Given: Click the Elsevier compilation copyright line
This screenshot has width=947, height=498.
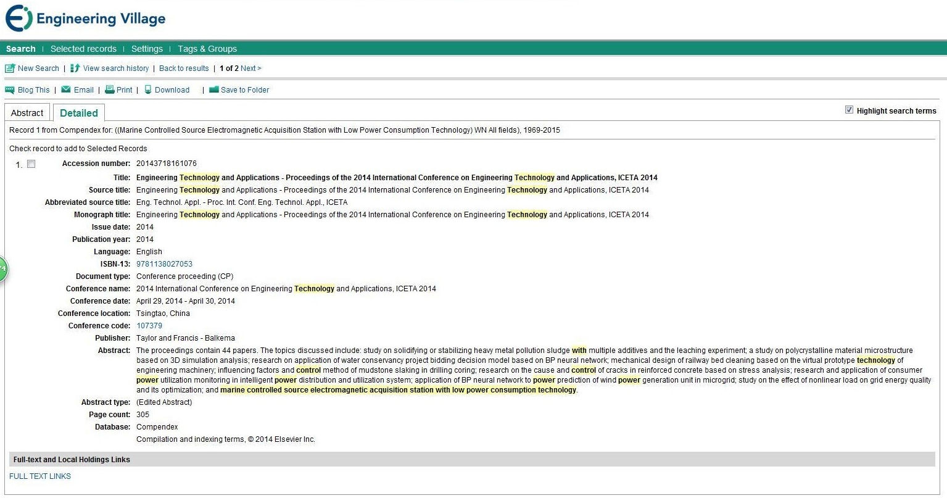Looking at the screenshot, I should (x=226, y=439).
